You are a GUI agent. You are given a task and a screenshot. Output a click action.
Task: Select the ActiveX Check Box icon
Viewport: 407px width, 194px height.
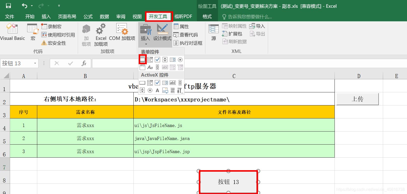pos(158,83)
